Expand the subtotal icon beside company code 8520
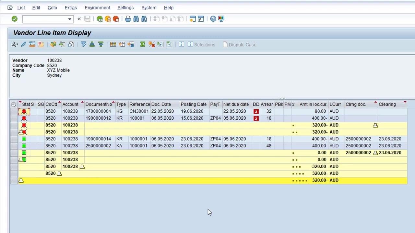 point(59,173)
